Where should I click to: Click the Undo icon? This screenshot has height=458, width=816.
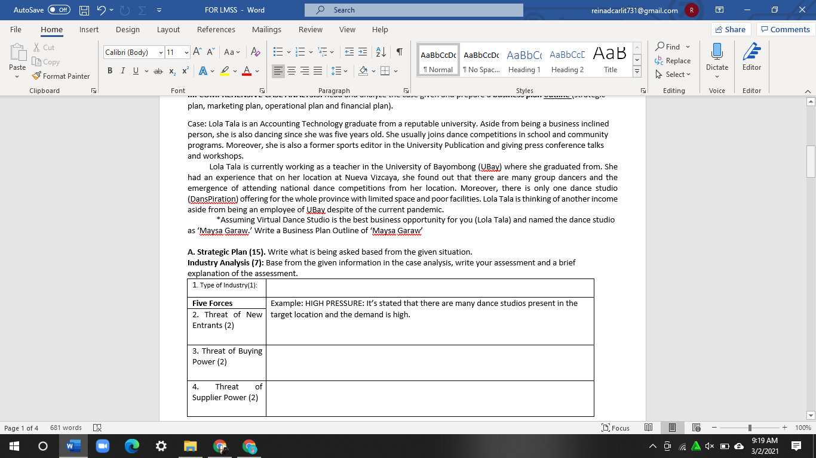[99, 10]
